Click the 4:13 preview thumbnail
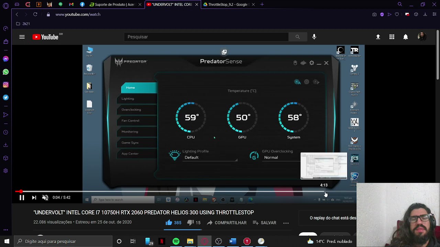Viewport: 440px width, 247px height. click(324, 166)
